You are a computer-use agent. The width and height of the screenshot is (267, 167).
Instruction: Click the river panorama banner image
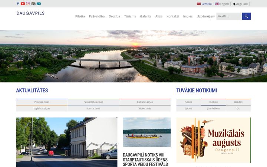tap(133, 56)
